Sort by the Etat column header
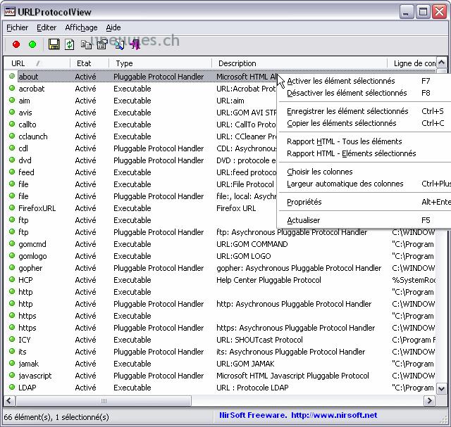 coord(89,63)
